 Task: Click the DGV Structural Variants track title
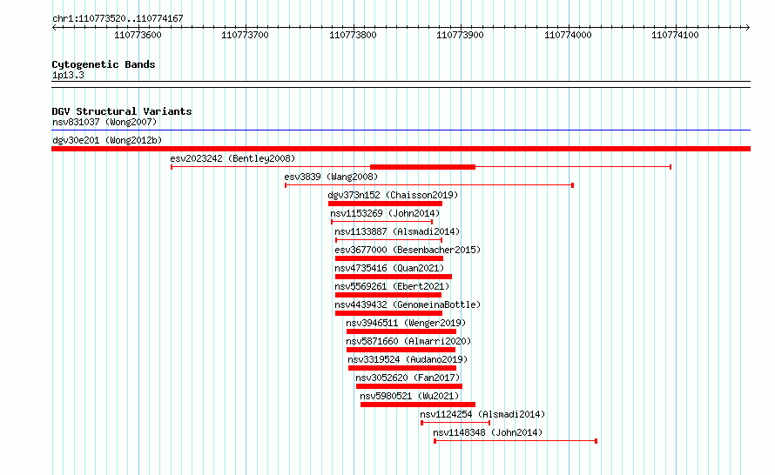point(122,111)
